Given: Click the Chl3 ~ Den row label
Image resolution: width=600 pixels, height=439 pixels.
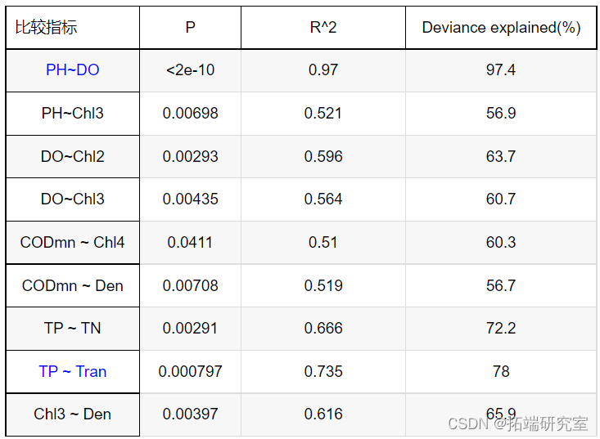Looking at the screenshot, I should click(72, 414).
